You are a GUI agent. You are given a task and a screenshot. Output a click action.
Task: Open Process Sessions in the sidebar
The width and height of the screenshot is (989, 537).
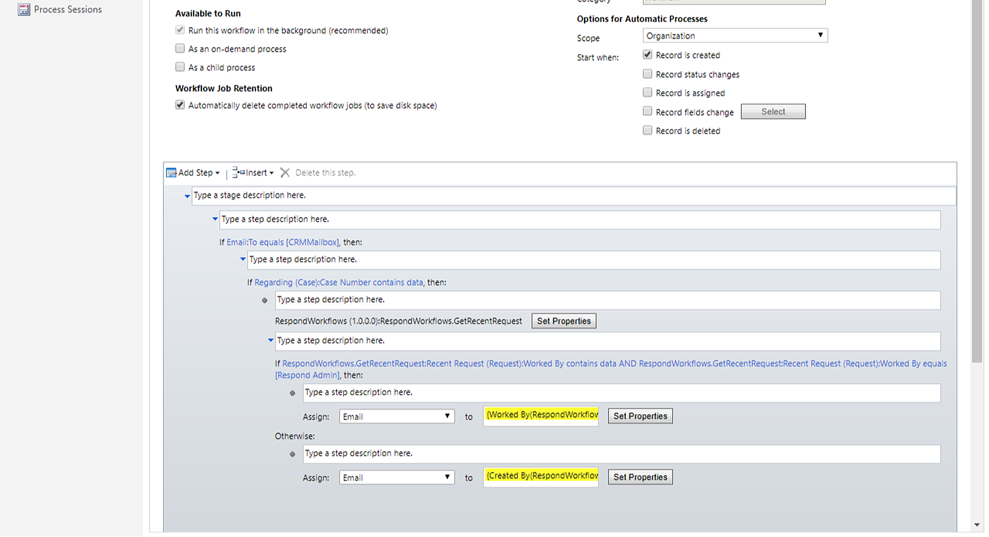click(x=59, y=9)
